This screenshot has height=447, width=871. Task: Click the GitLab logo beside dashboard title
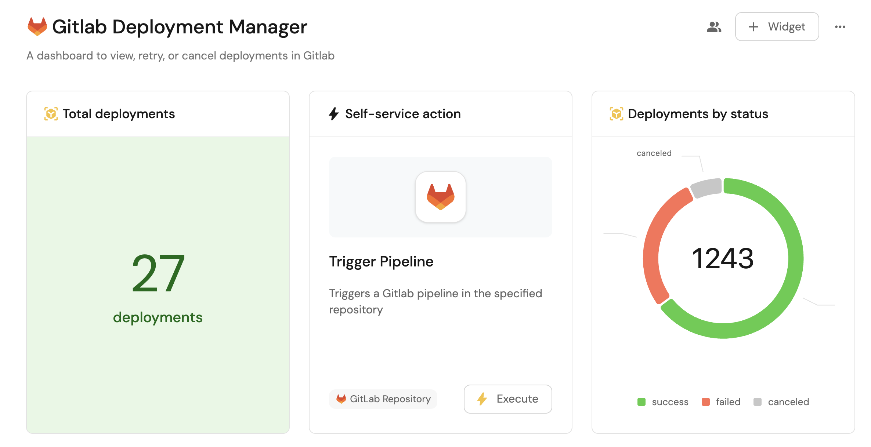coord(37,26)
